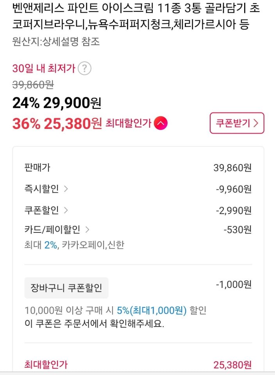Tap the 원산지:상세설명 참조 text
275x375 pixels.
[x=56, y=42]
